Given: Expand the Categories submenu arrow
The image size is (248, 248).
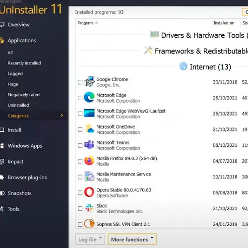Looking at the screenshot, I should [x=62, y=116].
